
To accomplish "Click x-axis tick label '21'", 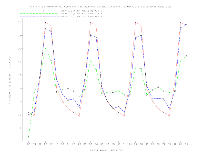I will coord(68,144).
